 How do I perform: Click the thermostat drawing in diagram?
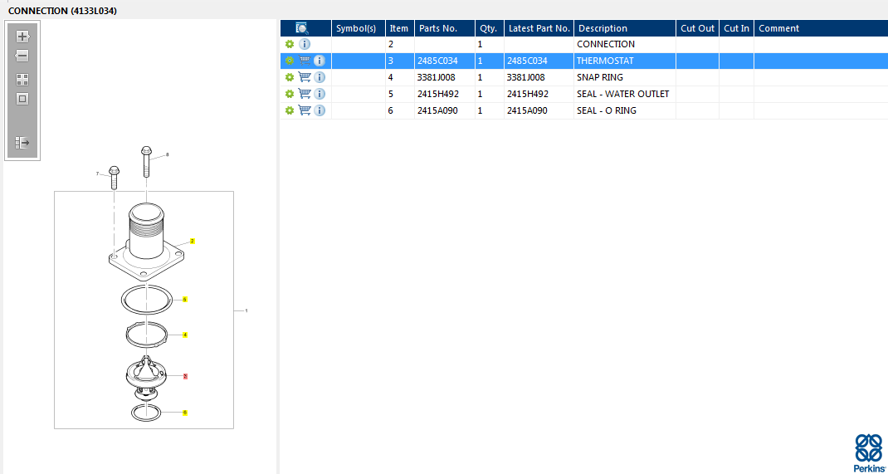pyautogui.click(x=146, y=377)
